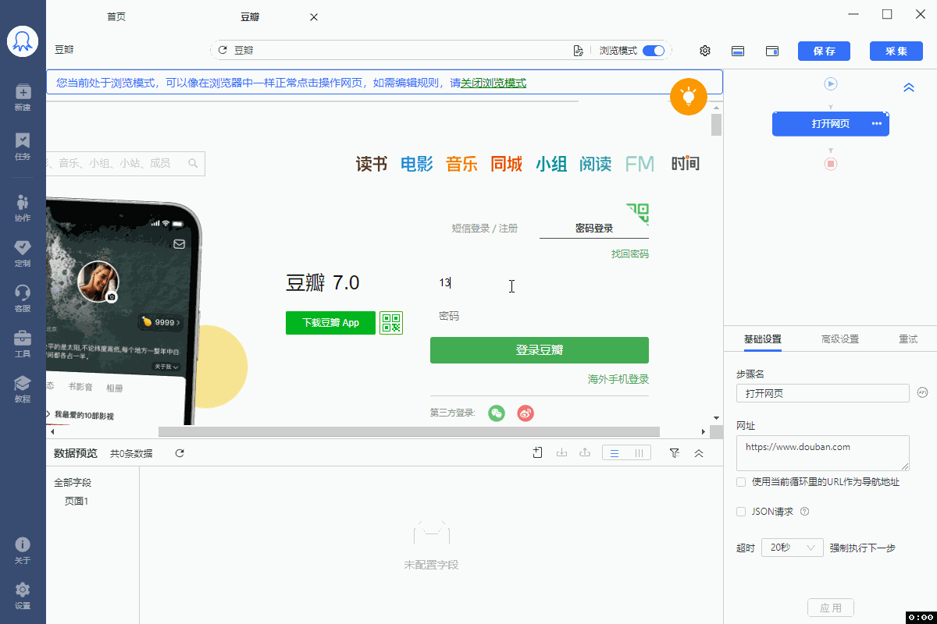
Task: Open the 电影 navigation link
Action: coord(416,164)
